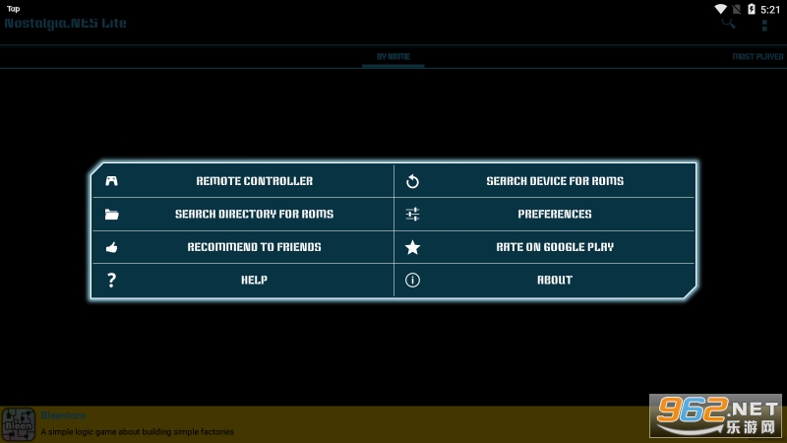Tap the battery status icon
Image resolution: width=787 pixels, height=443 pixels.
point(752,9)
